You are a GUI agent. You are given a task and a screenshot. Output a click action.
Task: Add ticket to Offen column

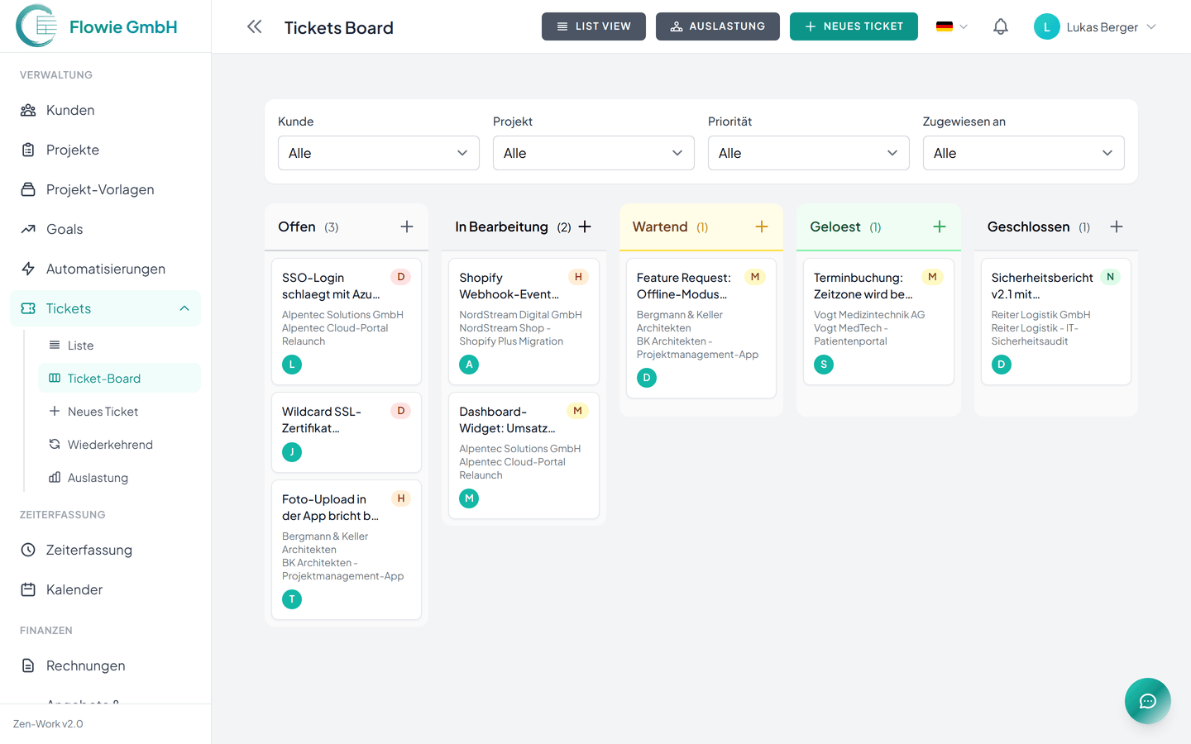(x=406, y=227)
